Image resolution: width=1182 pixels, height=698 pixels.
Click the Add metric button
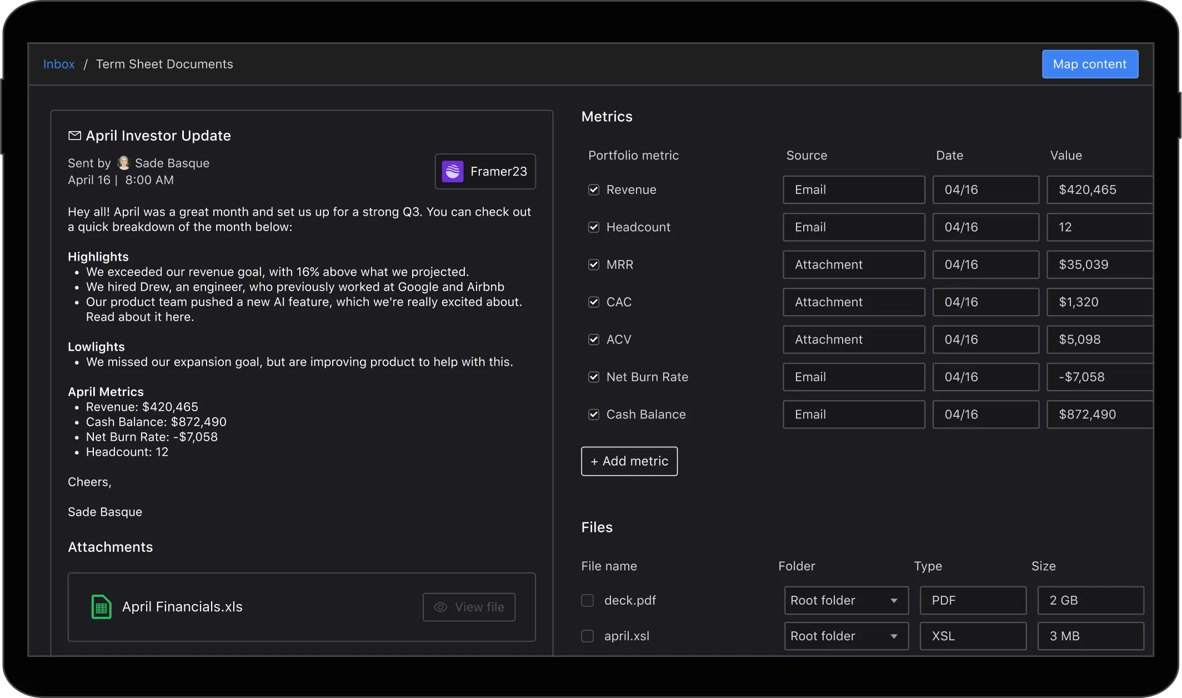(629, 461)
